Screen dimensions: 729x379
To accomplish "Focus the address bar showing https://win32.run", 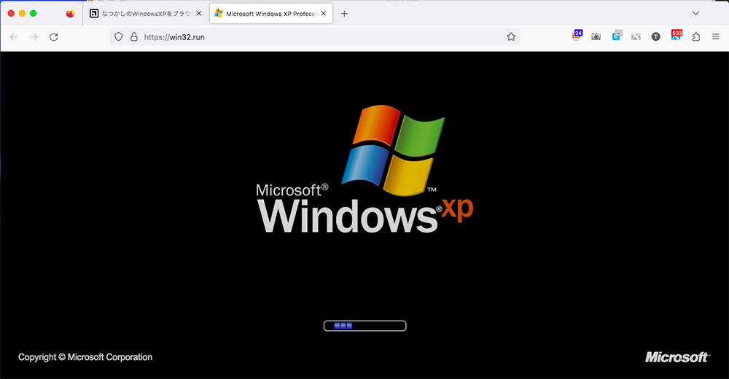I will 314,36.
